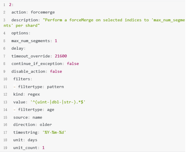This screenshot has height=152, width=186.
Task: Click the 'filters' key
Action: [x=22, y=79]
